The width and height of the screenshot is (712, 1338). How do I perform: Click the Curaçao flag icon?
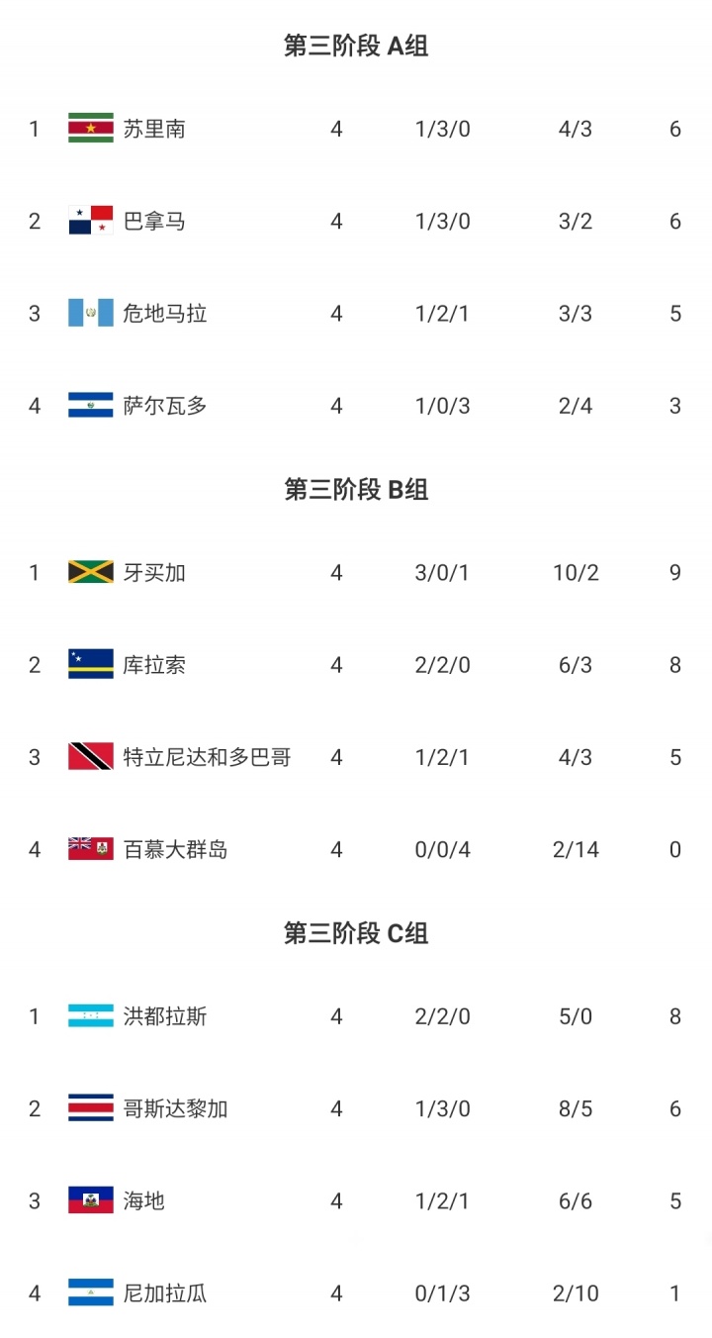click(x=91, y=664)
